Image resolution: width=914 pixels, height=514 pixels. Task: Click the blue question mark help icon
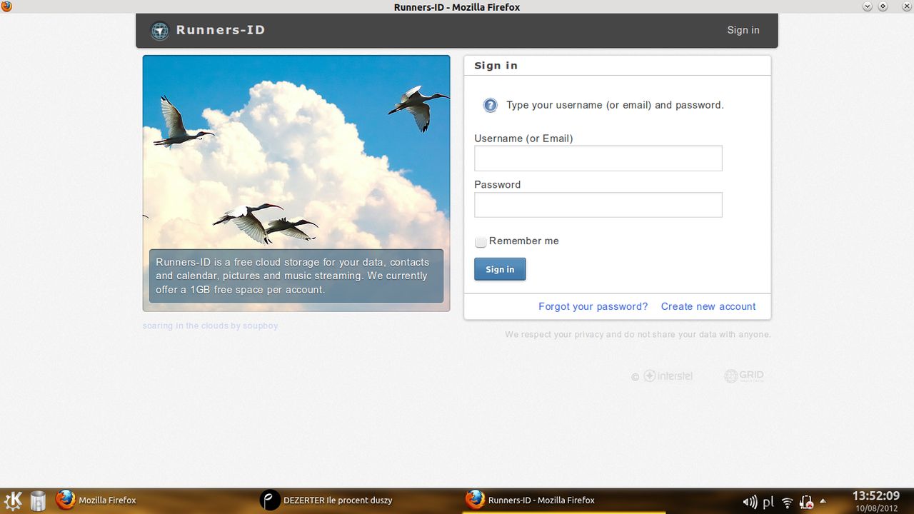tap(490, 106)
